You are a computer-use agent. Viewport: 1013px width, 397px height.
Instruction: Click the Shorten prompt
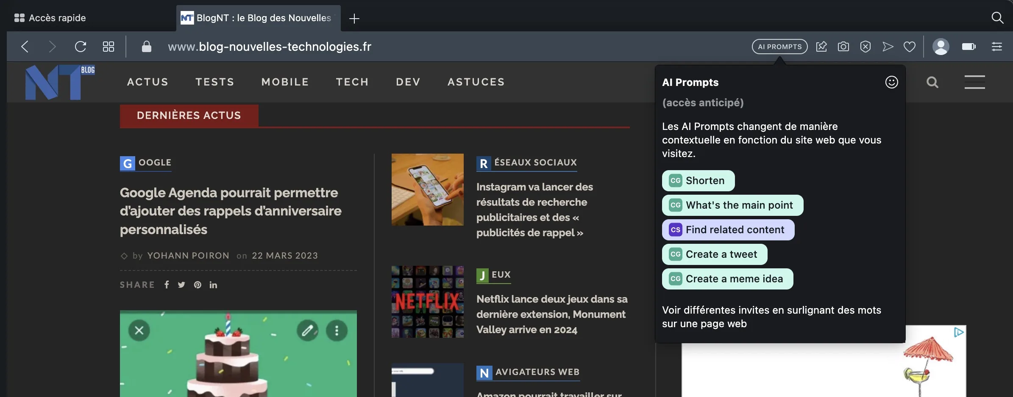tap(699, 181)
